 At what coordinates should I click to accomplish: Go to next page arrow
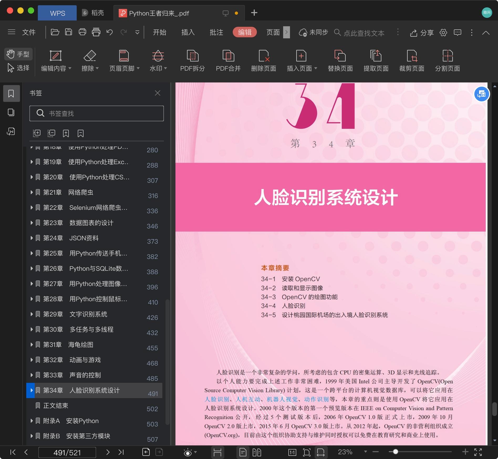click(x=108, y=452)
